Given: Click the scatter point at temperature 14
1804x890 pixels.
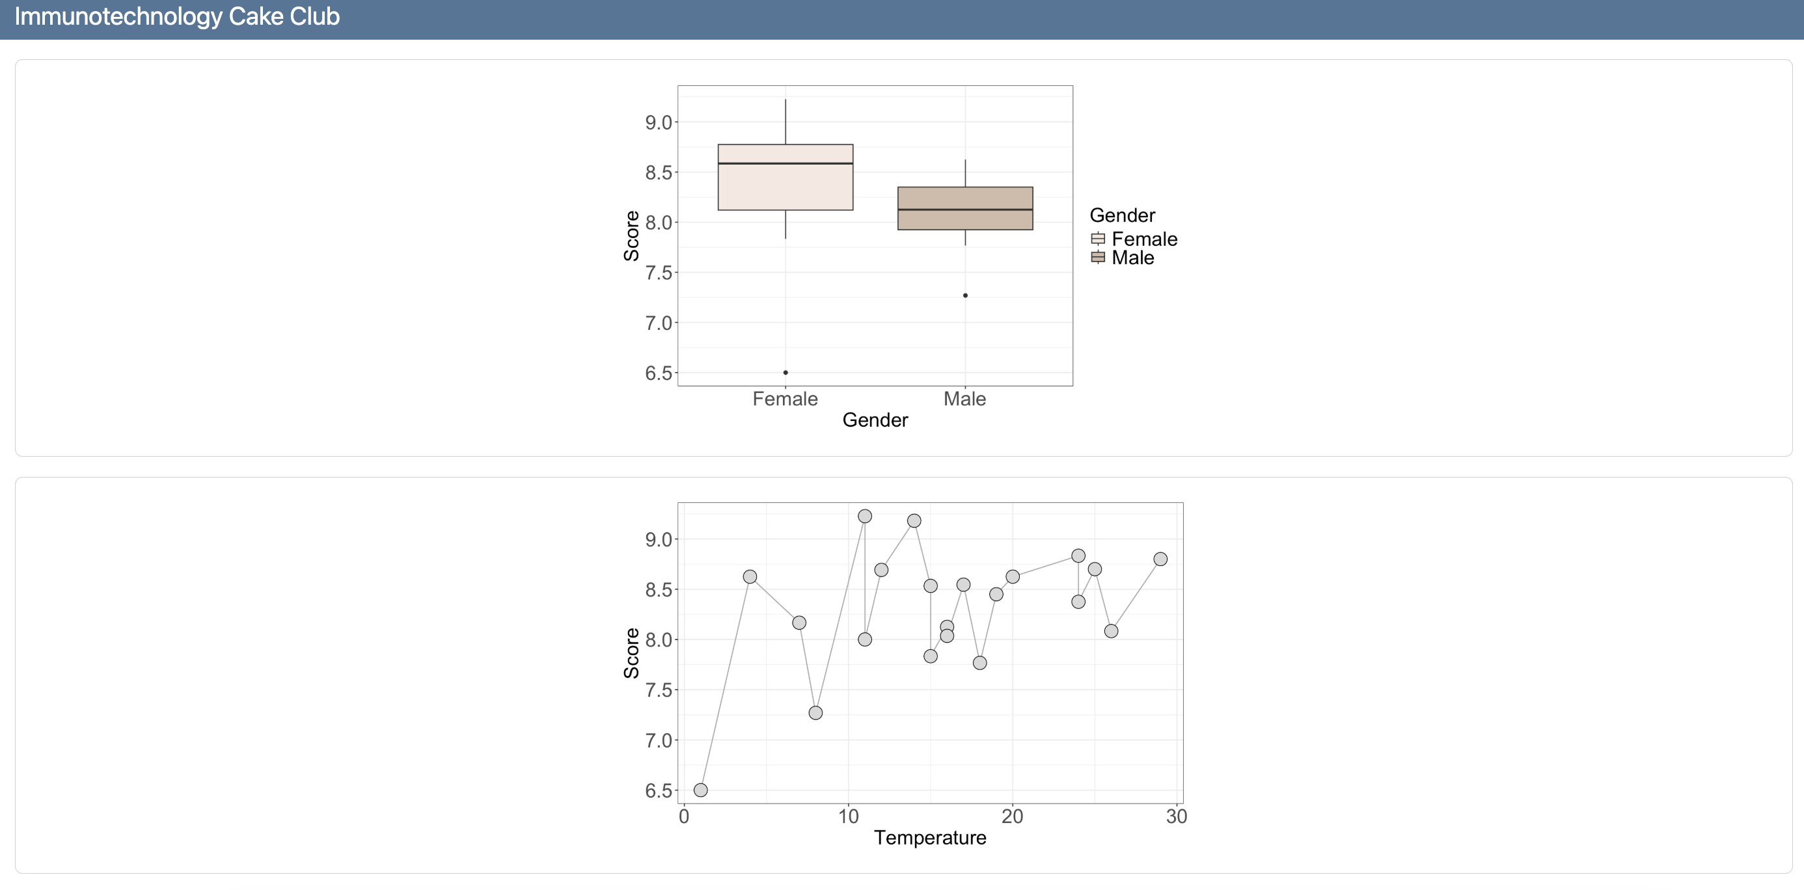Looking at the screenshot, I should (914, 521).
